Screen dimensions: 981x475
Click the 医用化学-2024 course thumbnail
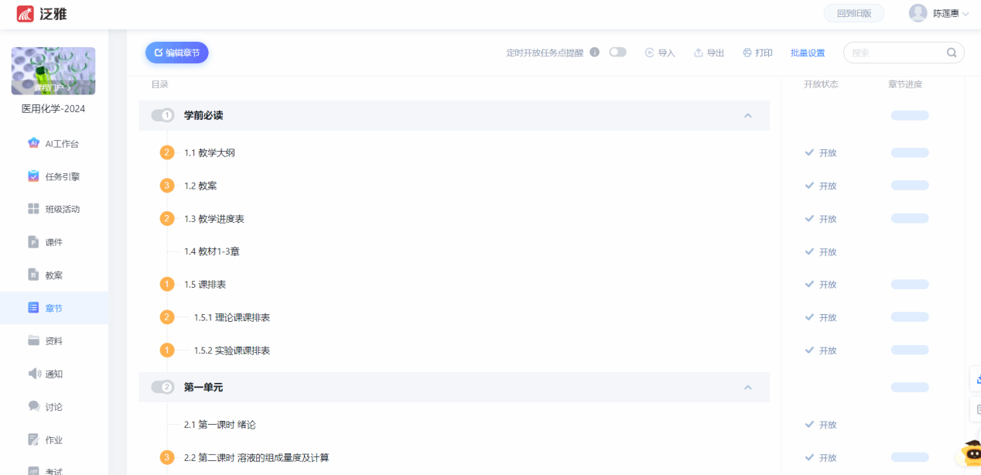click(53, 71)
